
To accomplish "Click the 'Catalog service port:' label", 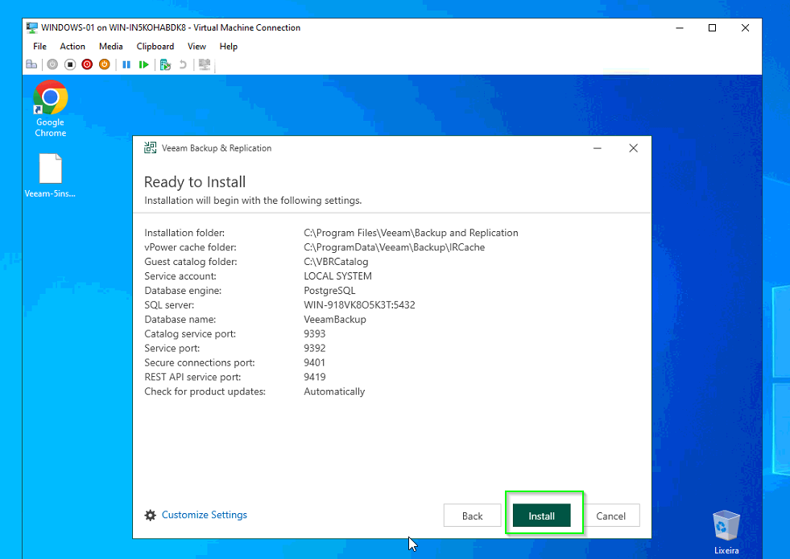I will 190,334.
